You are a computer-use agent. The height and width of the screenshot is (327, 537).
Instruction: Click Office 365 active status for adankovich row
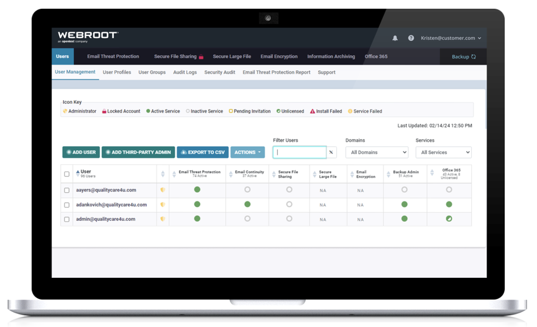[x=449, y=204]
